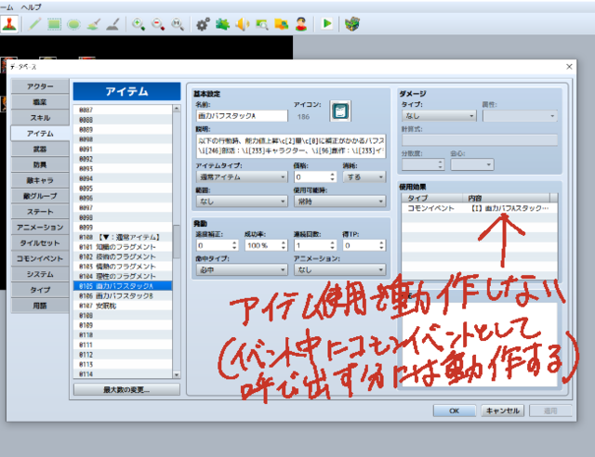Switch to the タイプ tab
Image resolution: width=595 pixels, height=457 pixels.
click(x=40, y=290)
